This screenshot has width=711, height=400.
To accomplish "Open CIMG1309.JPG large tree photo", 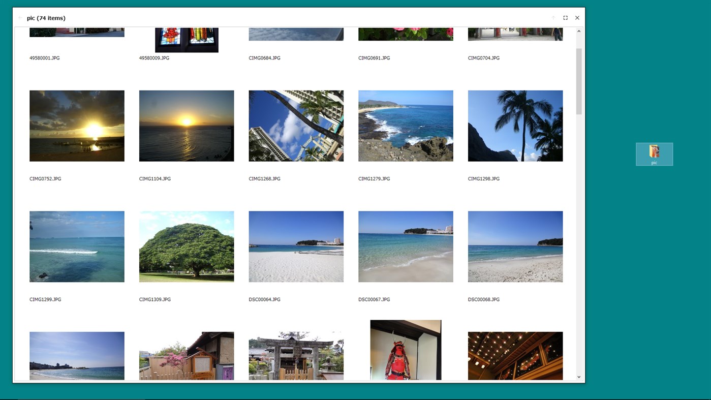I will pyautogui.click(x=186, y=247).
